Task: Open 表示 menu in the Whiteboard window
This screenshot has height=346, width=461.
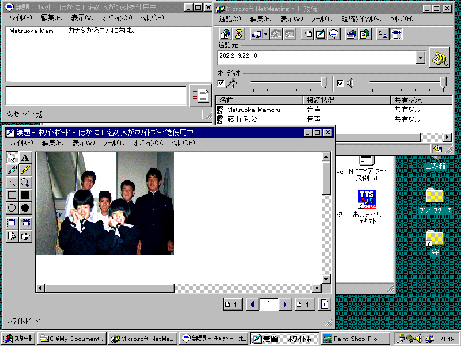Action: [84, 143]
